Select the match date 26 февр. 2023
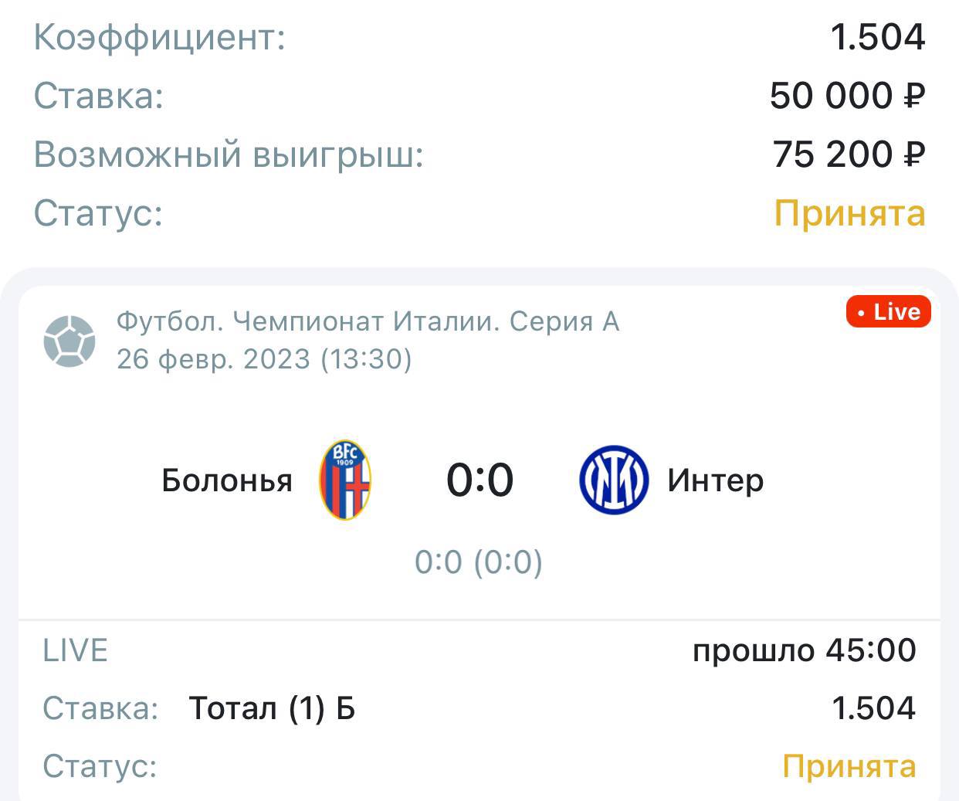The width and height of the screenshot is (959, 801). tap(264, 359)
